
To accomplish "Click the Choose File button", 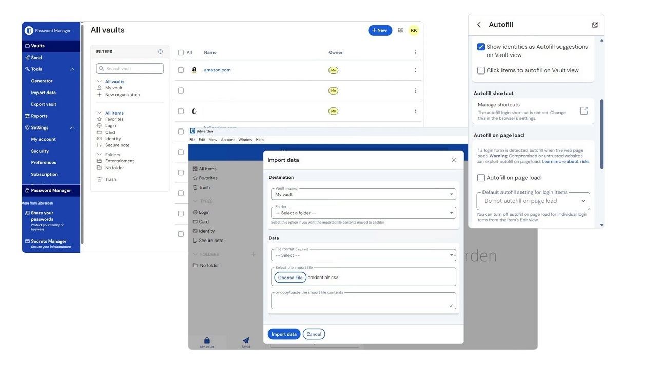I will pyautogui.click(x=291, y=277).
